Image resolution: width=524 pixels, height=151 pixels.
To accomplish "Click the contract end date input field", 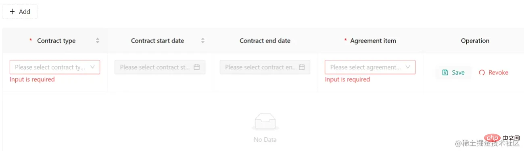I will tap(265, 67).
